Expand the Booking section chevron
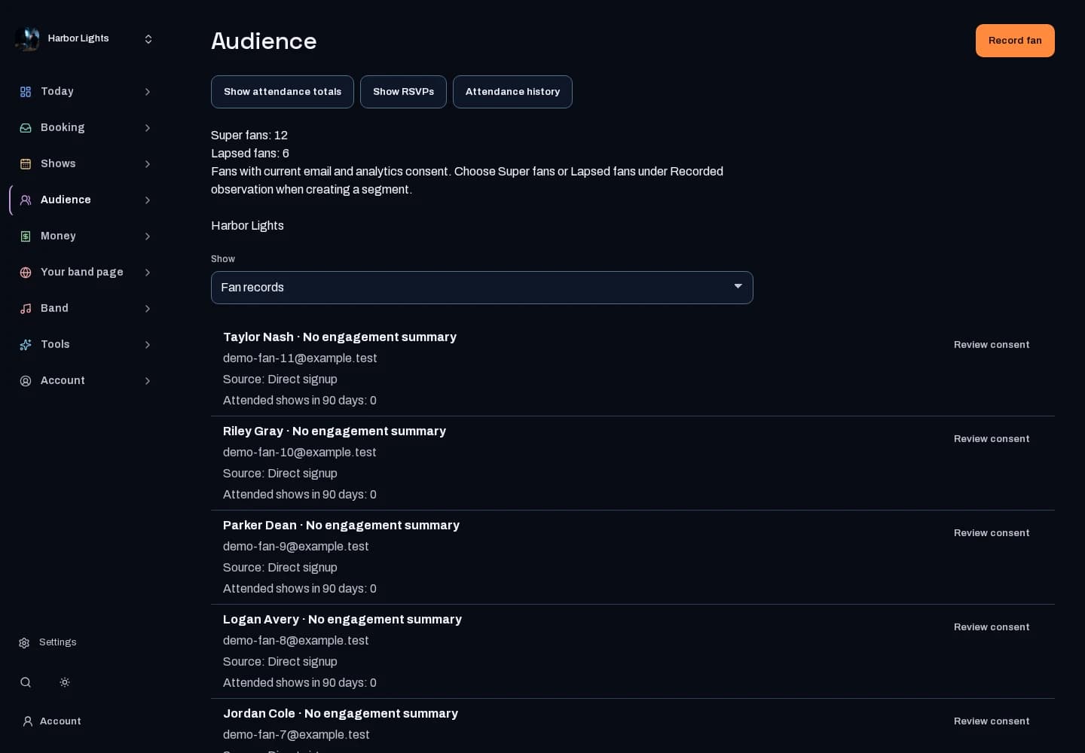The image size is (1085, 753). (x=148, y=128)
